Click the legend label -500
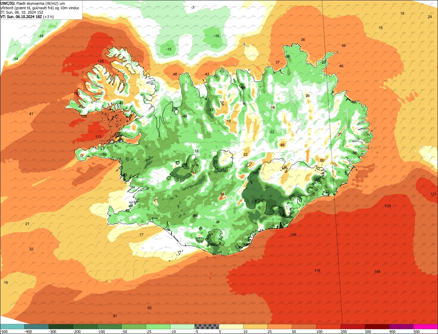 point(4,331)
